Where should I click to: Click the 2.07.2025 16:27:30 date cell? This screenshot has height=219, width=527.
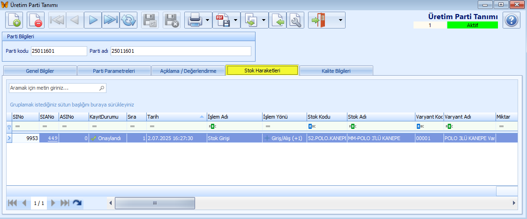point(176,138)
